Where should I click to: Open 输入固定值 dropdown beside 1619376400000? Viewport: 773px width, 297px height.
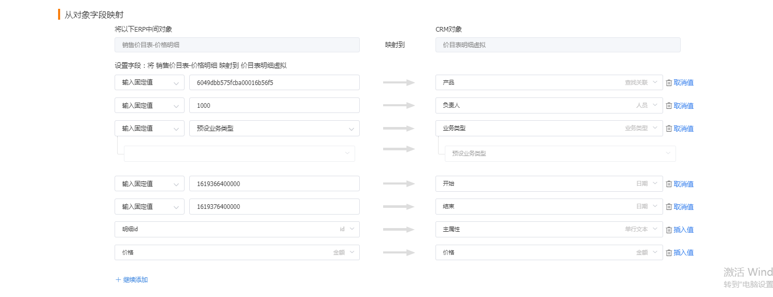[x=149, y=206]
